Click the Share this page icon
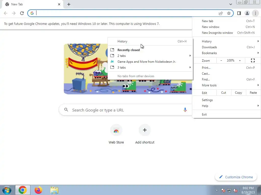 pos(221,13)
